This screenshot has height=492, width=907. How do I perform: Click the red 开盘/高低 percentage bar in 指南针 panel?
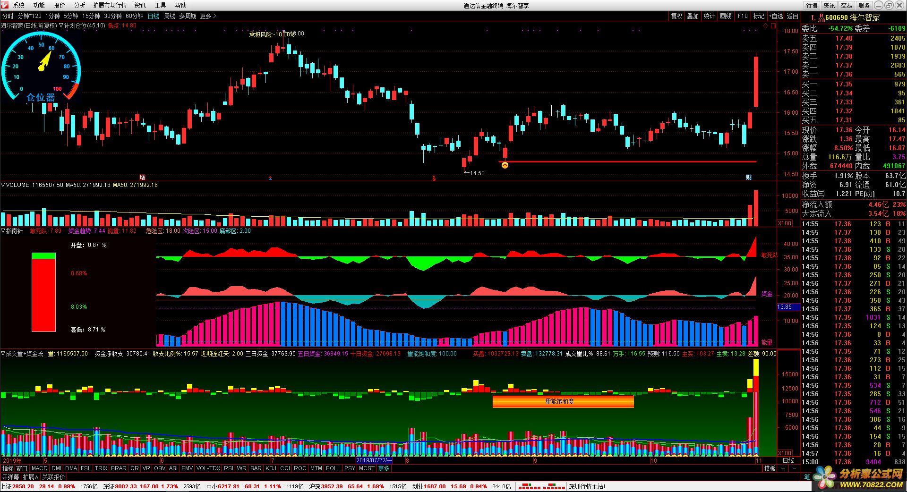(x=43, y=292)
